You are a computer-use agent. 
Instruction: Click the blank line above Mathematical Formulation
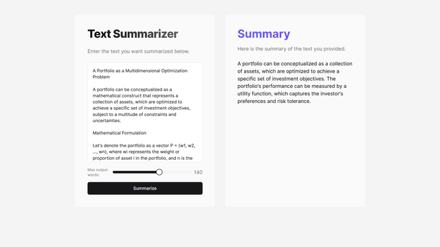(x=144, y=127)
